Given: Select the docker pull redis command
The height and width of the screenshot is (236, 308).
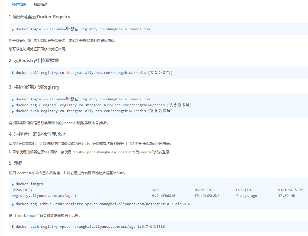Looking at the screenshot, I should click(92, 73).
